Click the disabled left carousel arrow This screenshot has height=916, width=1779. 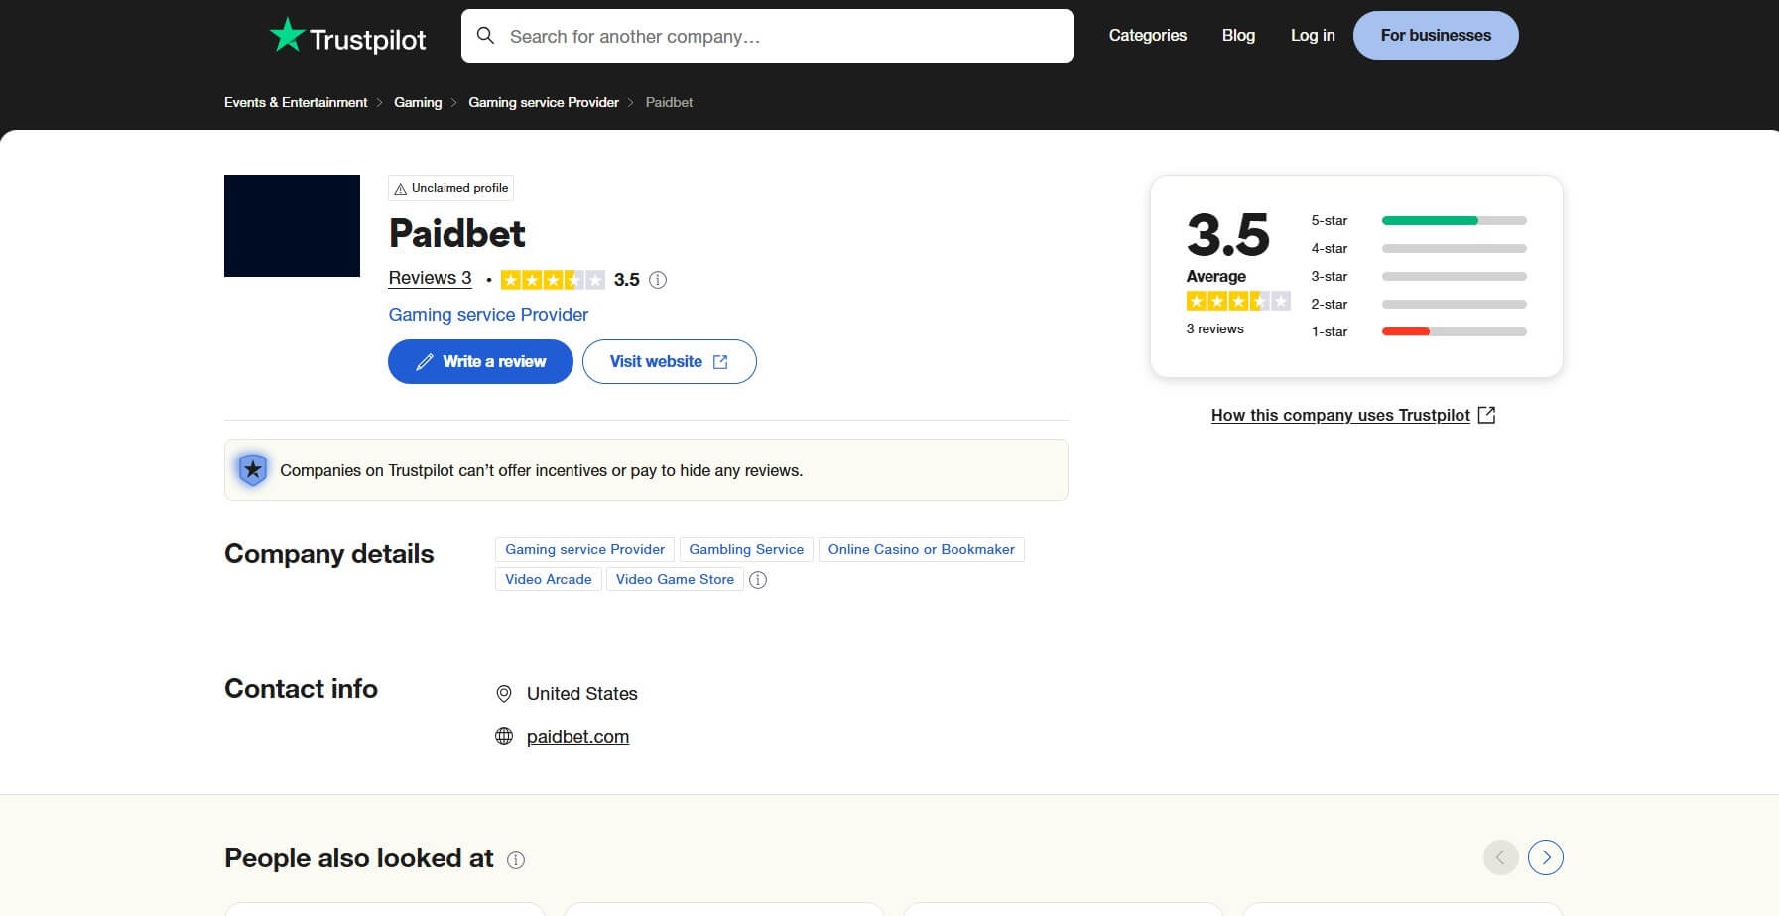(x=1499, y=856)
